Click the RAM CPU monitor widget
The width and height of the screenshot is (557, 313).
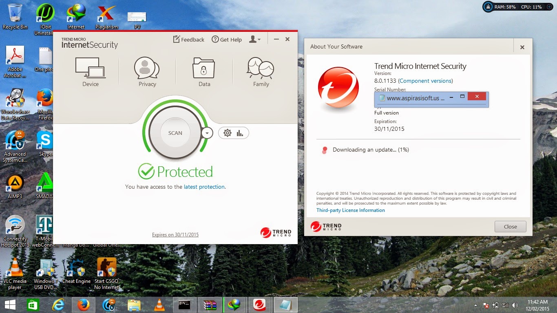point(518,7)
